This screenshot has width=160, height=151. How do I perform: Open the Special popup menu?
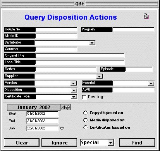coord(97,143)
